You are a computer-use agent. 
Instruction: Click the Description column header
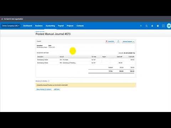(x=40, y=57)
